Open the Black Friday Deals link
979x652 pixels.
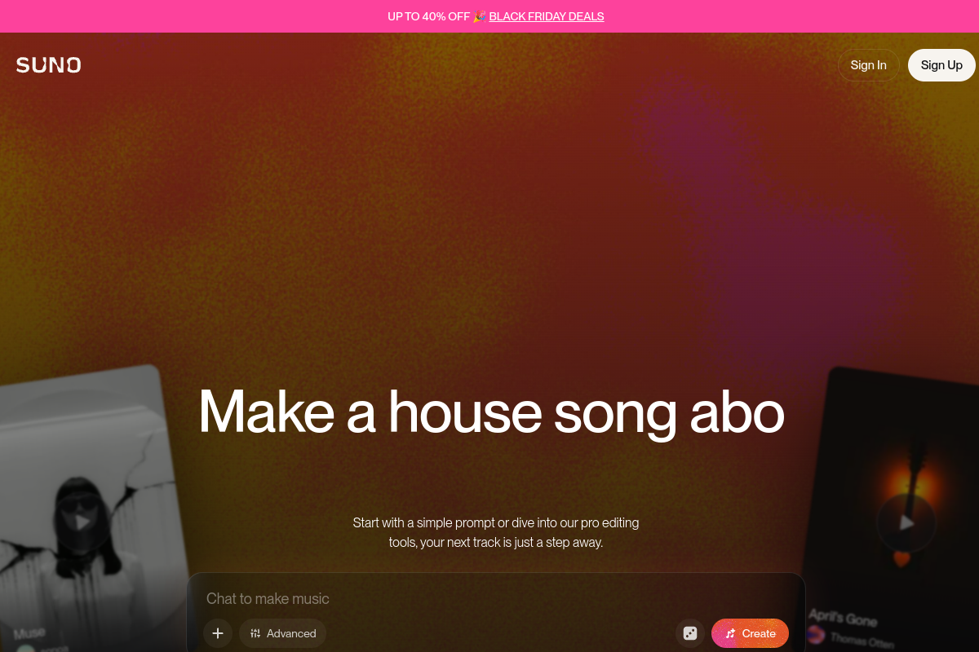[547, 16]
